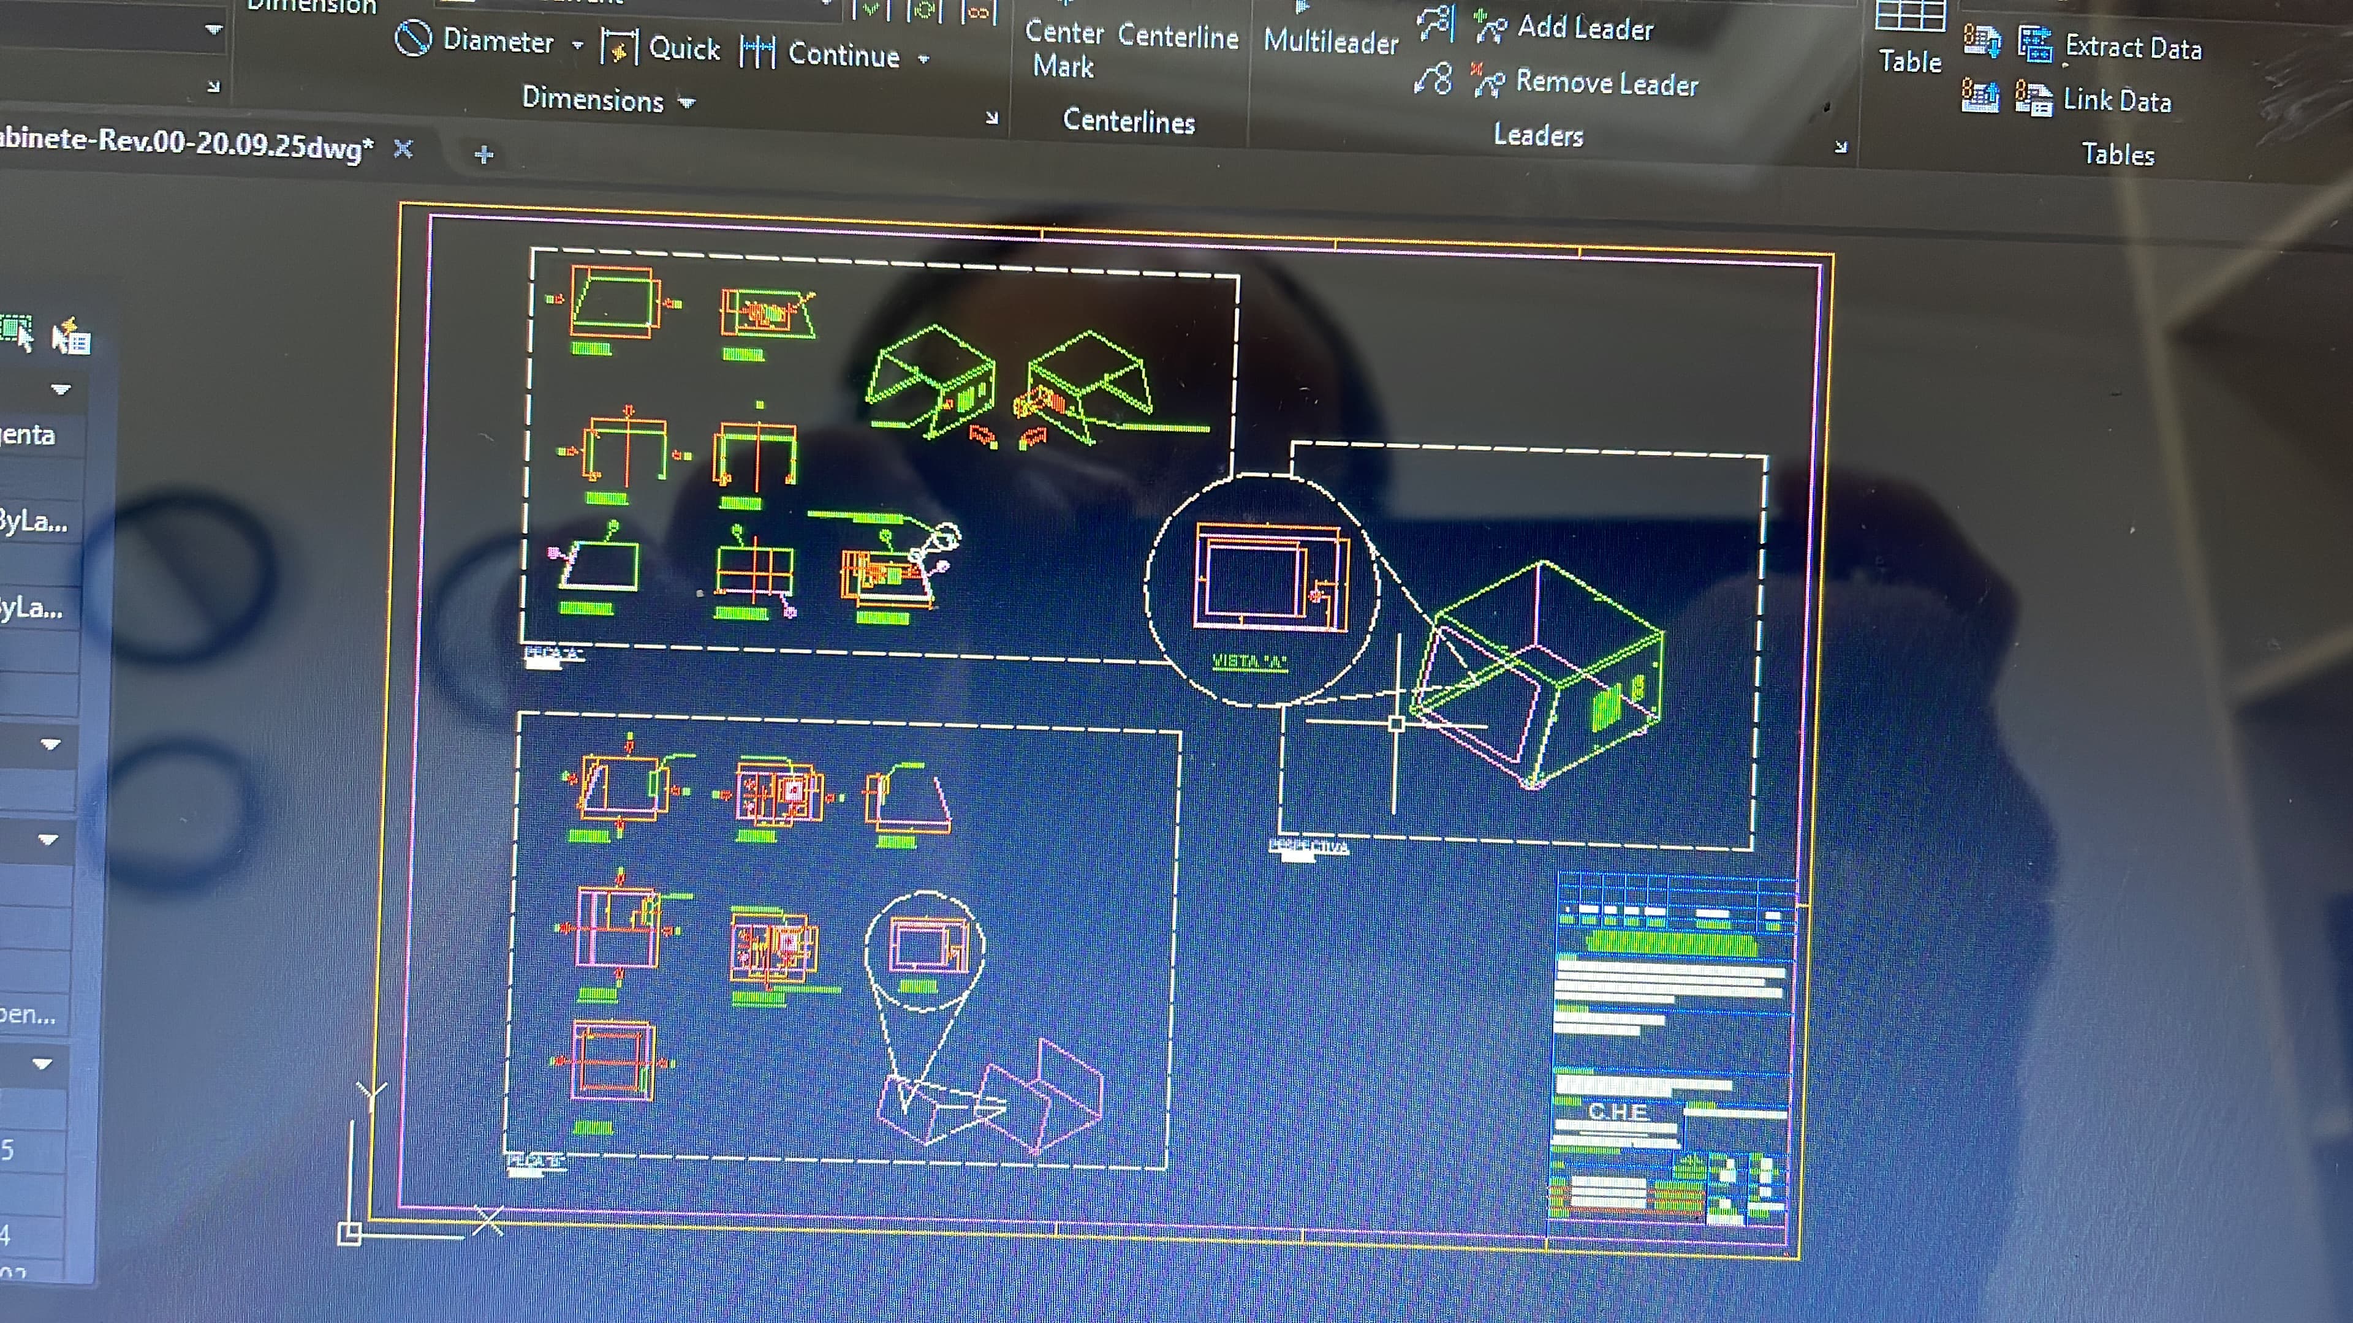Collapse the fourth Properties section arrow
This screenshot has height=1323, width=2353.
click(x=42, y=1064)
